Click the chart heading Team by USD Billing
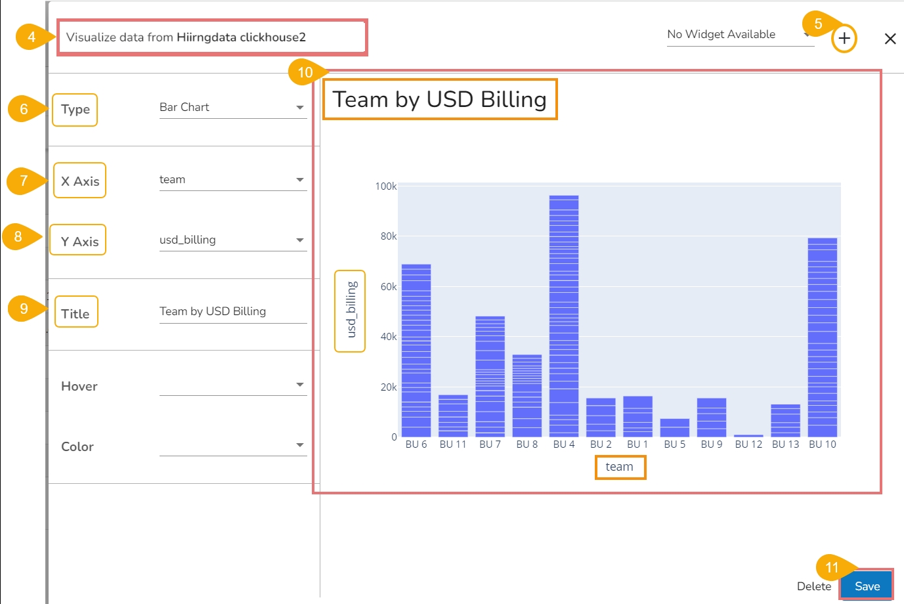Image resolution: width=904 pixels, height=604 pixels. pos(439,100)
